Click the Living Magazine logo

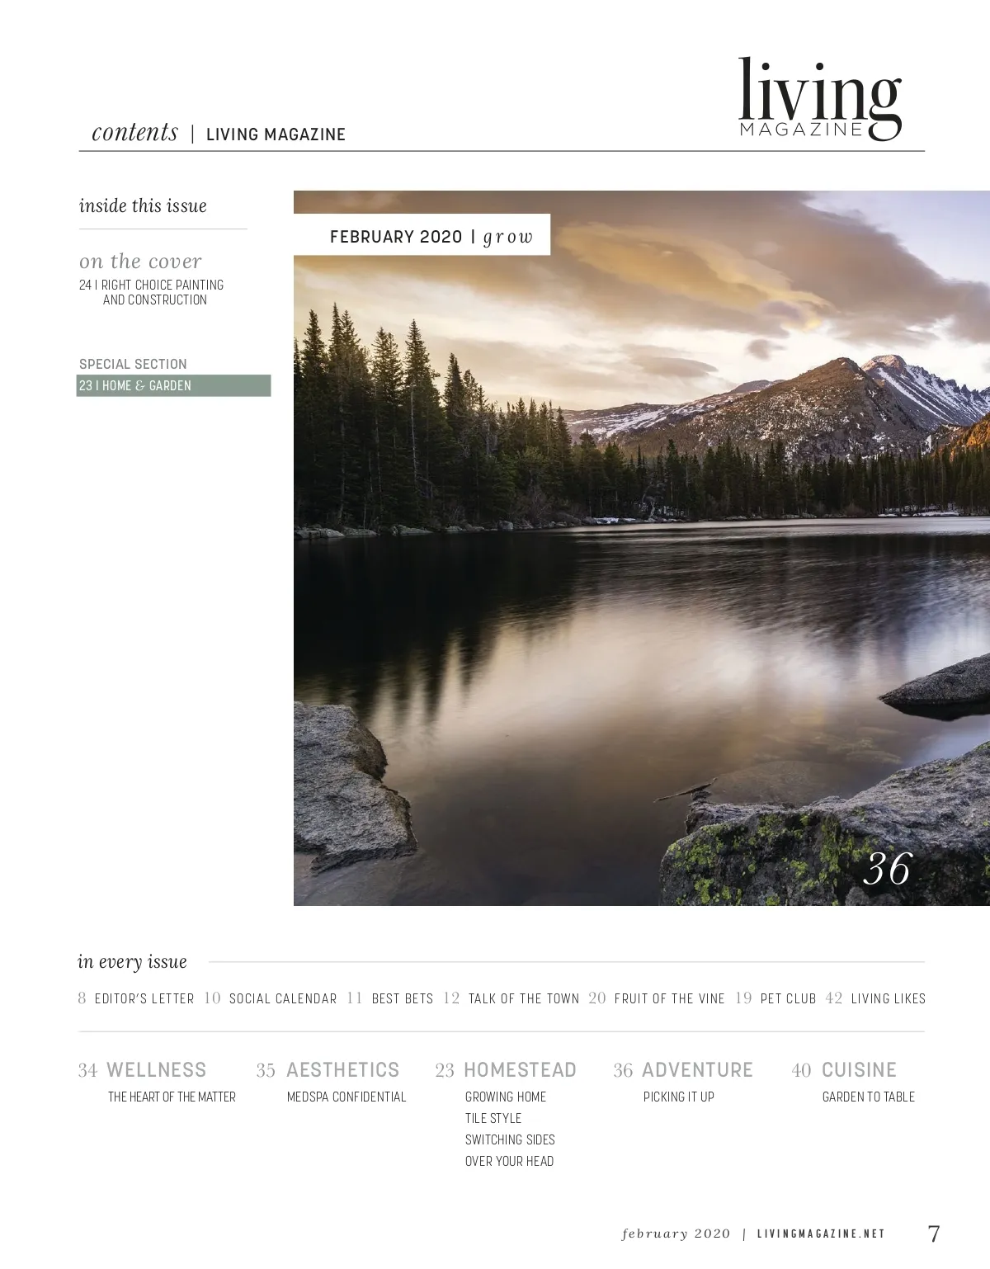(819, 99)
